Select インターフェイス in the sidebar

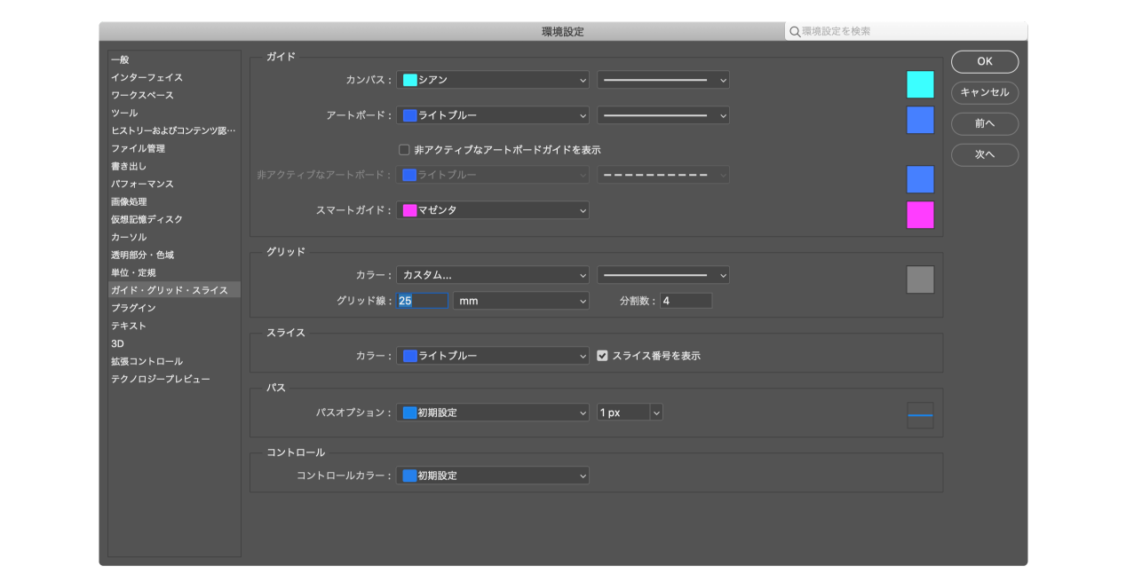147,77
